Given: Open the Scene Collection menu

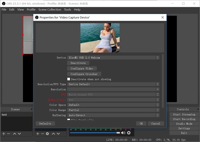Looking at the screenshot, I should (50, 9).
